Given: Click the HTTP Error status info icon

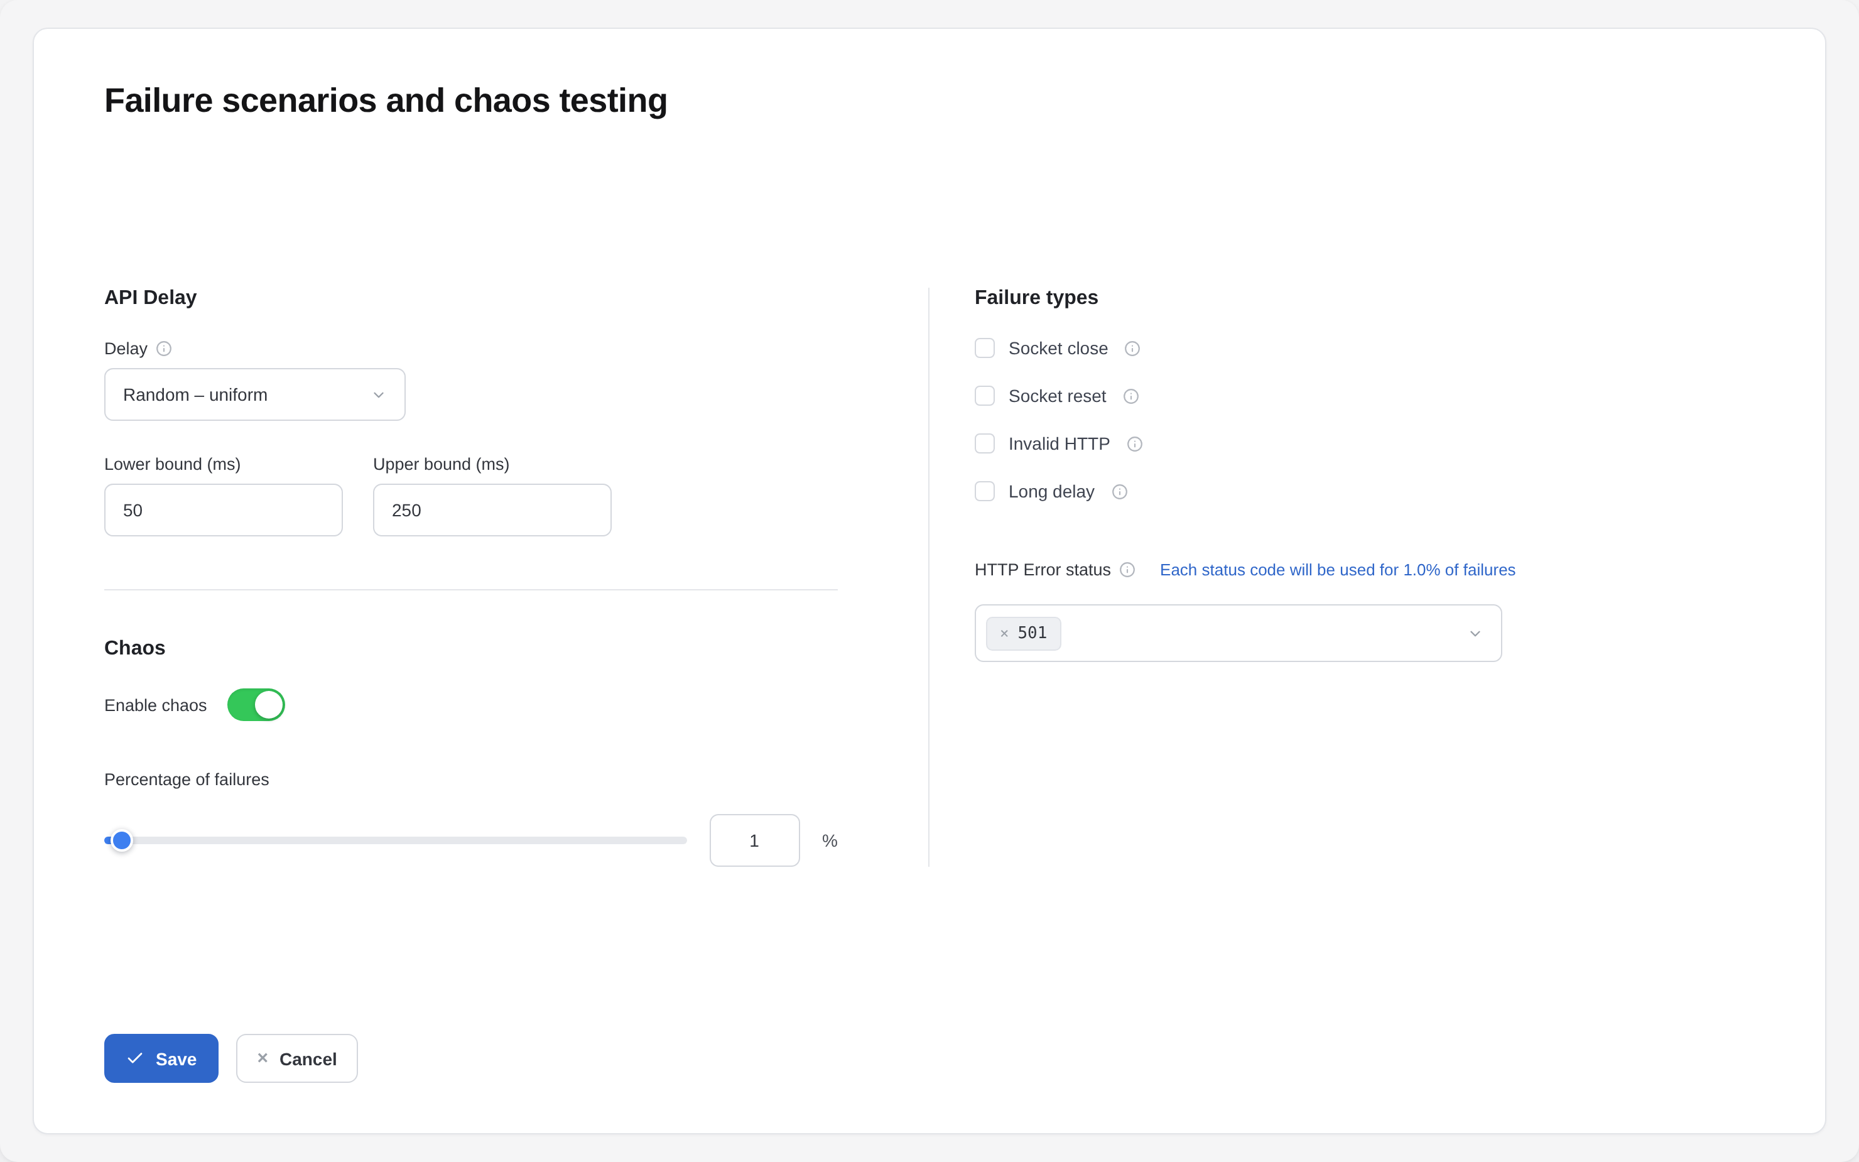Looking at the screenshot, I should pos(1127,570).
